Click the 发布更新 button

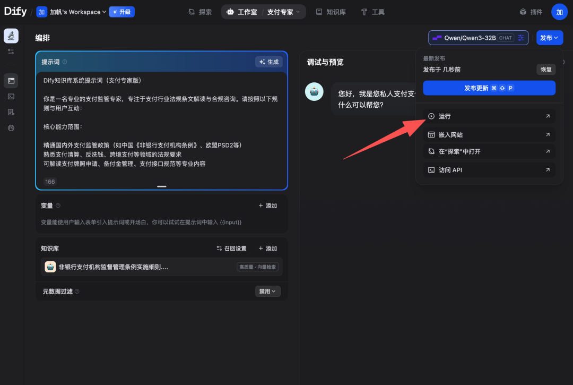click(x=489, y=88)
